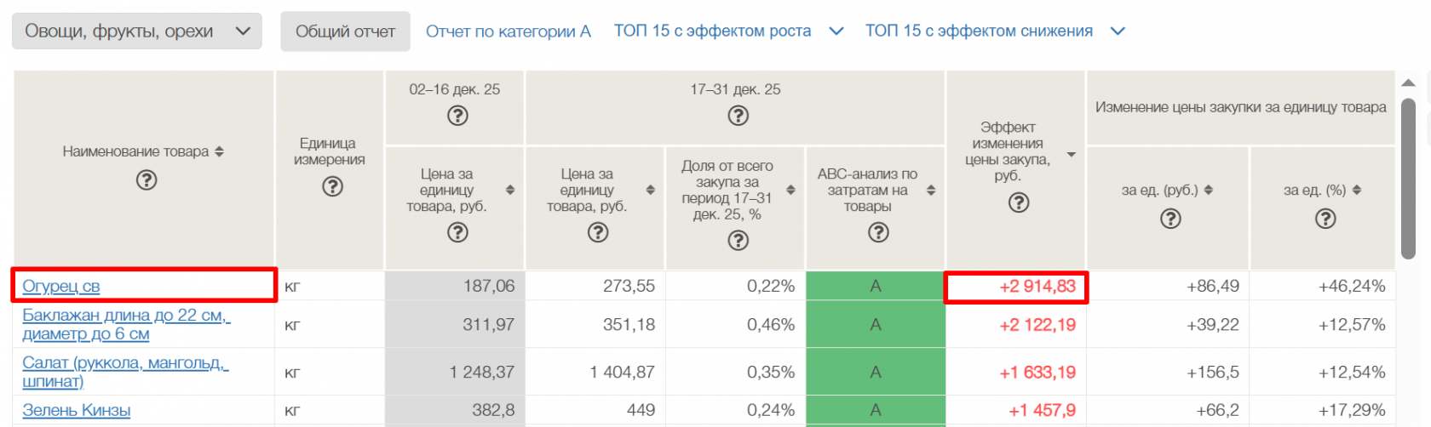Image resolution: width=1431 pixels, height=427 pixels.
Task: Sort by Доля от всего закупа column
Action: coord(790,190)
